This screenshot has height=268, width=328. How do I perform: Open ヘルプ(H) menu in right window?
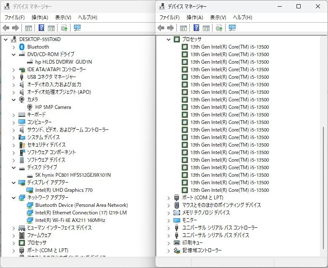pos(243,18)
